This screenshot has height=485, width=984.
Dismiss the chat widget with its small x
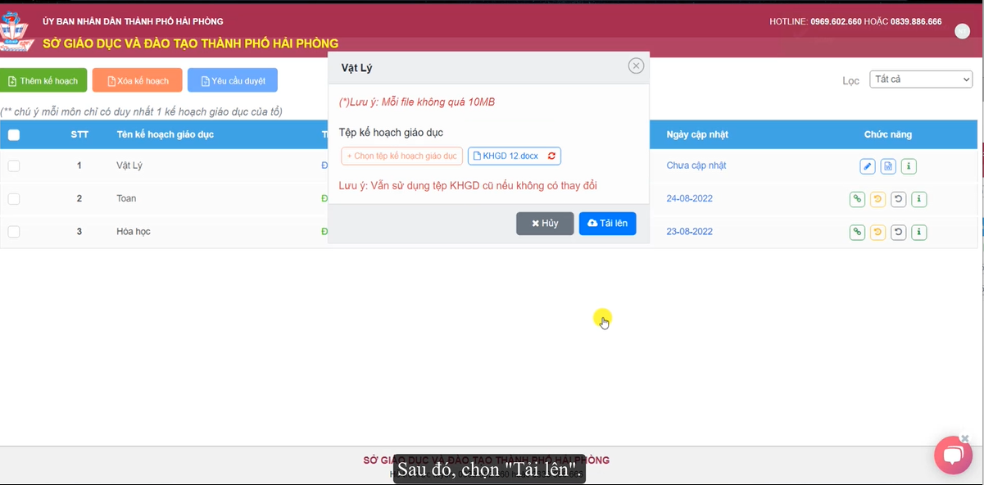tap(965, 439)
